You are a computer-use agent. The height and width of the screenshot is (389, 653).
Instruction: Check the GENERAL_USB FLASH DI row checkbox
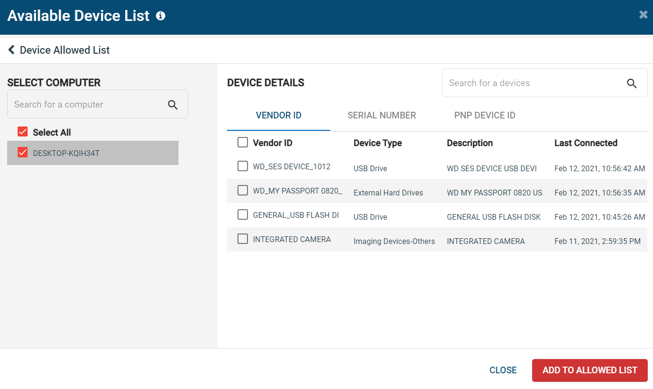[243, 214]
